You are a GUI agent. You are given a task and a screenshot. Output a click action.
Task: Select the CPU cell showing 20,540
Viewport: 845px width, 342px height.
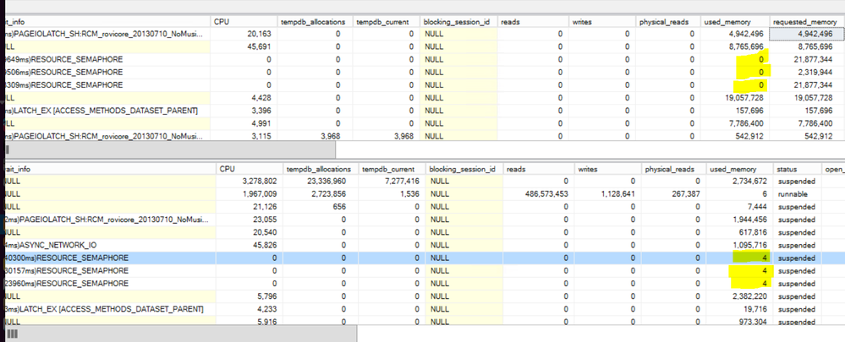click(x=249, y=232)
